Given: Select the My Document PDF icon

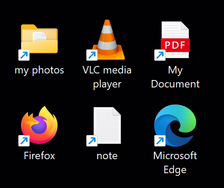Looking at the screenshot, I should pos(172,41).
